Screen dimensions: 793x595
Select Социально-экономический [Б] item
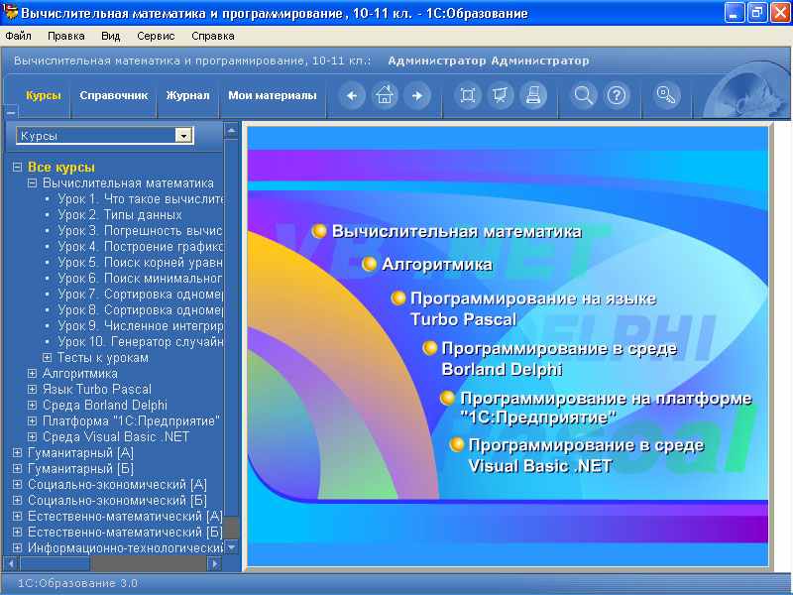(117, 501)
